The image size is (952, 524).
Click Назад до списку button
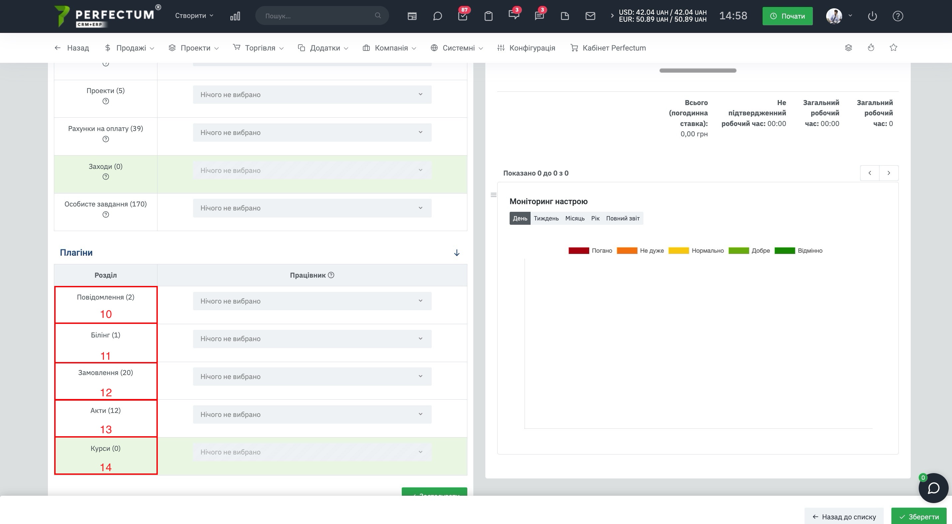coord(844,516)
